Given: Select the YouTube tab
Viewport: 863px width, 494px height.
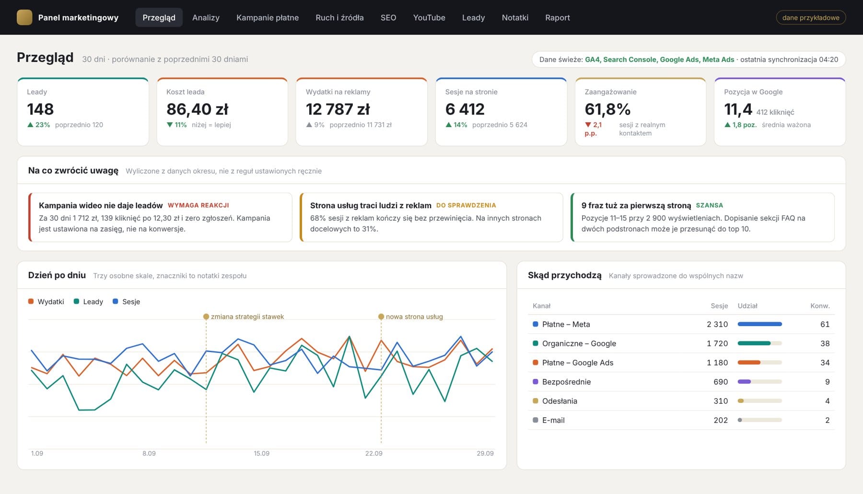Looking at the screenshot, I should [429, 17].
